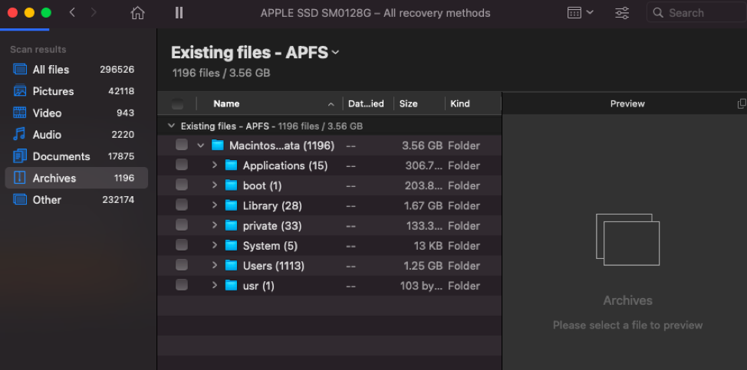Open the Existing files - APFS title dropdown
Viewport: 747px width, 370px height.
click(335, 53)
